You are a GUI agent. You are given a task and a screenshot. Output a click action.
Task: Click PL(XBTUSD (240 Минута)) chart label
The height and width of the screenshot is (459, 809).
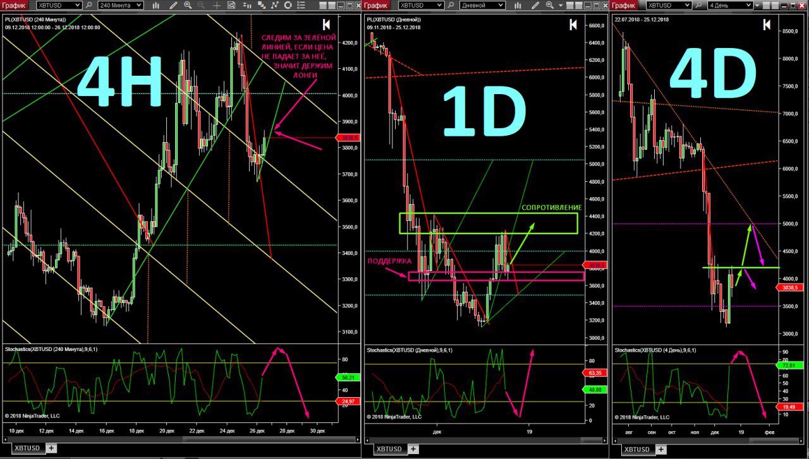(x=35, y=20)
